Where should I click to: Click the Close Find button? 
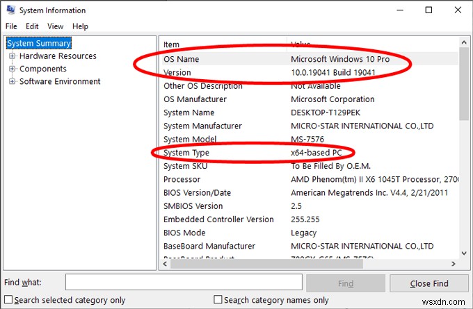(429, 283)
